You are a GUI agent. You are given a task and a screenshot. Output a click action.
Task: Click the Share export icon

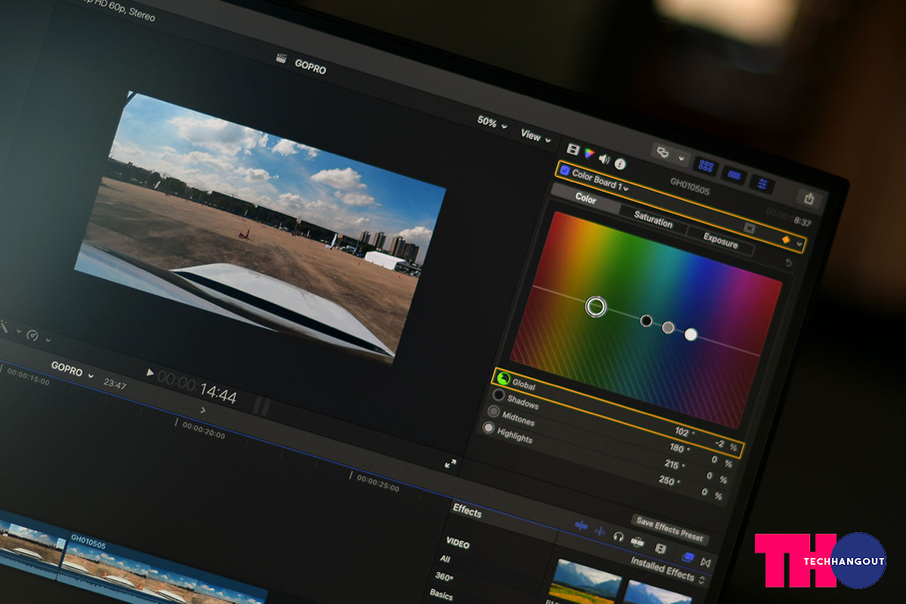pyautogui.click(x=809, y=199)
